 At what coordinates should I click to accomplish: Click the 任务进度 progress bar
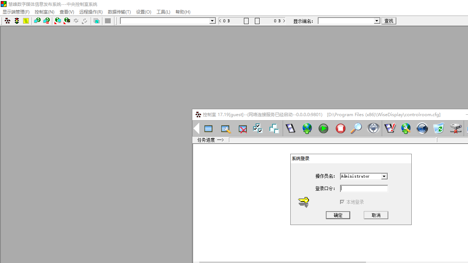(x=332, y=140)
